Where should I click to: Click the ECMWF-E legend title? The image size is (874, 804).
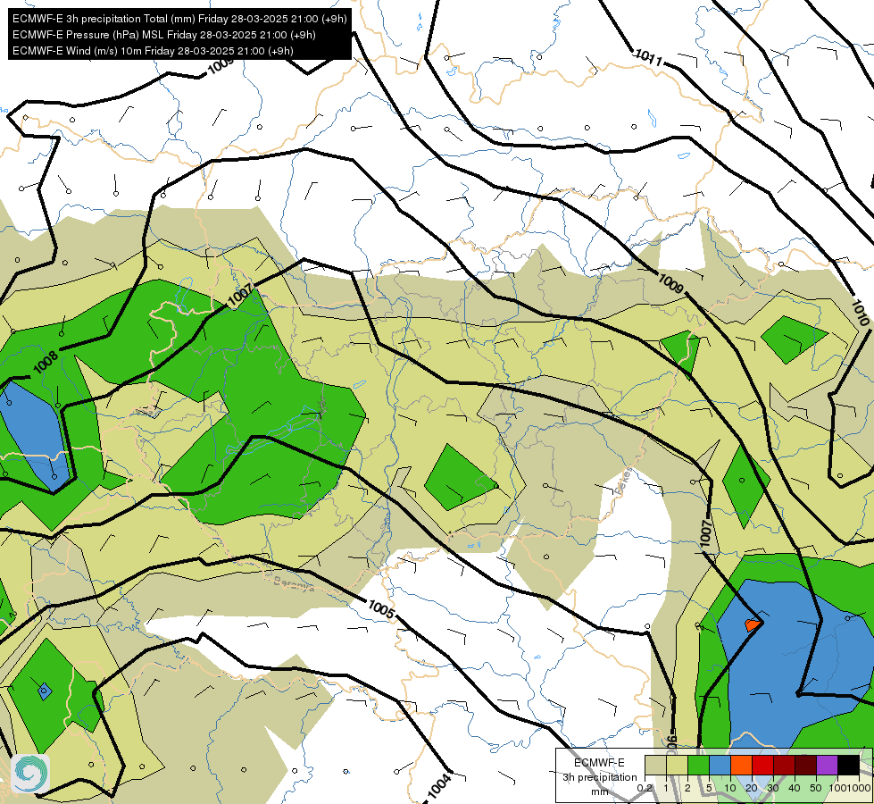[599, 763]
